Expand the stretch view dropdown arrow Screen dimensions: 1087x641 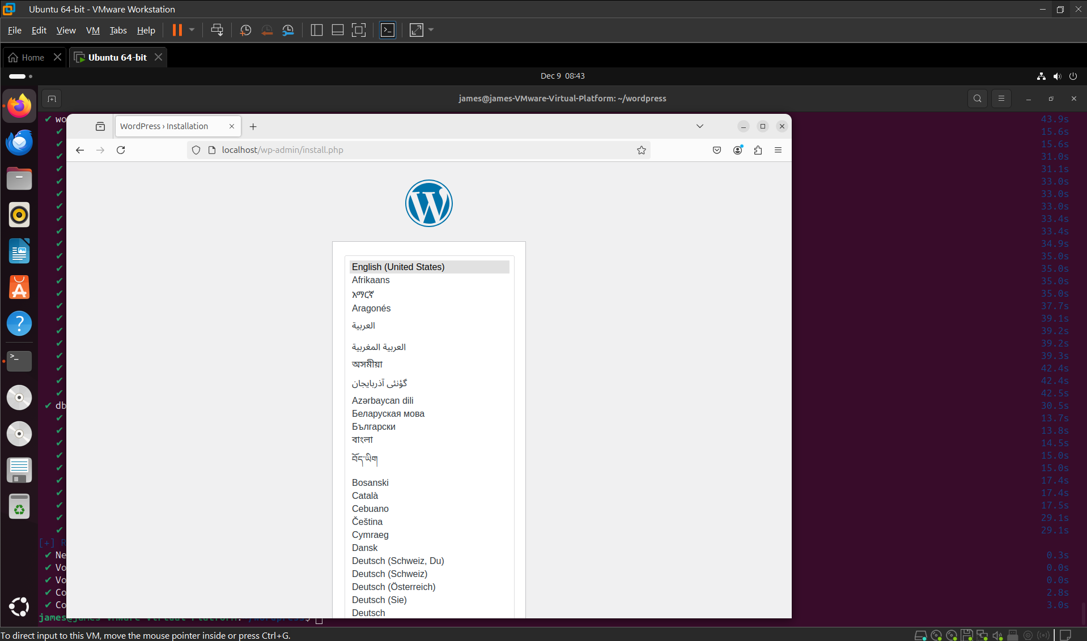click(431, 30)
